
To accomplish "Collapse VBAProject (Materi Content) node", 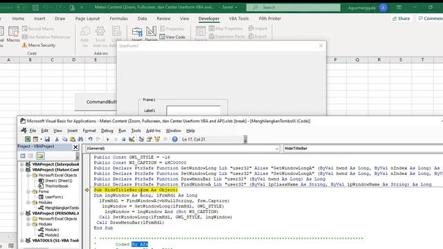I will click(x=21, y=170).
